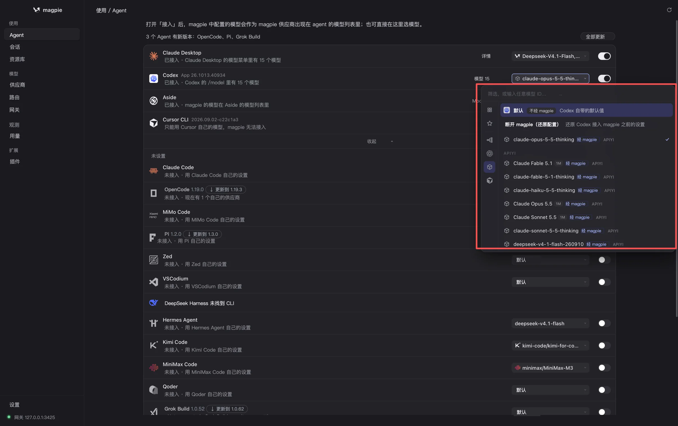Turn off the Claude Desktop toggle
Viewport: 678px width, 426px height.
tap(604, 56)
